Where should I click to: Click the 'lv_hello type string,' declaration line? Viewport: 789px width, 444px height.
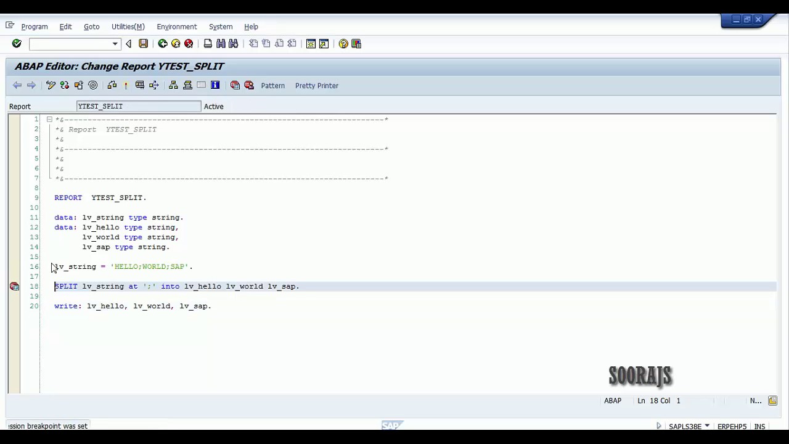(x=117, y=227)
